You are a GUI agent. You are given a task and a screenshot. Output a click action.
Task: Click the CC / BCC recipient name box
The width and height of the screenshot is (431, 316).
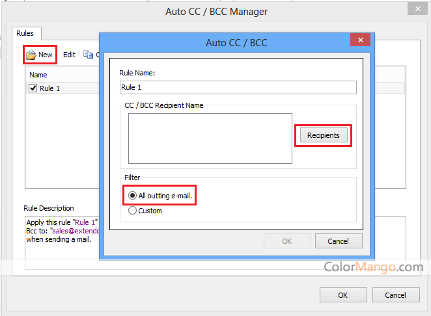point(210,138)
